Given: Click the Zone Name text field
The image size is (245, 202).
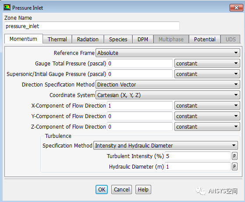Looking at the screenshot, I should click(92, 26).
